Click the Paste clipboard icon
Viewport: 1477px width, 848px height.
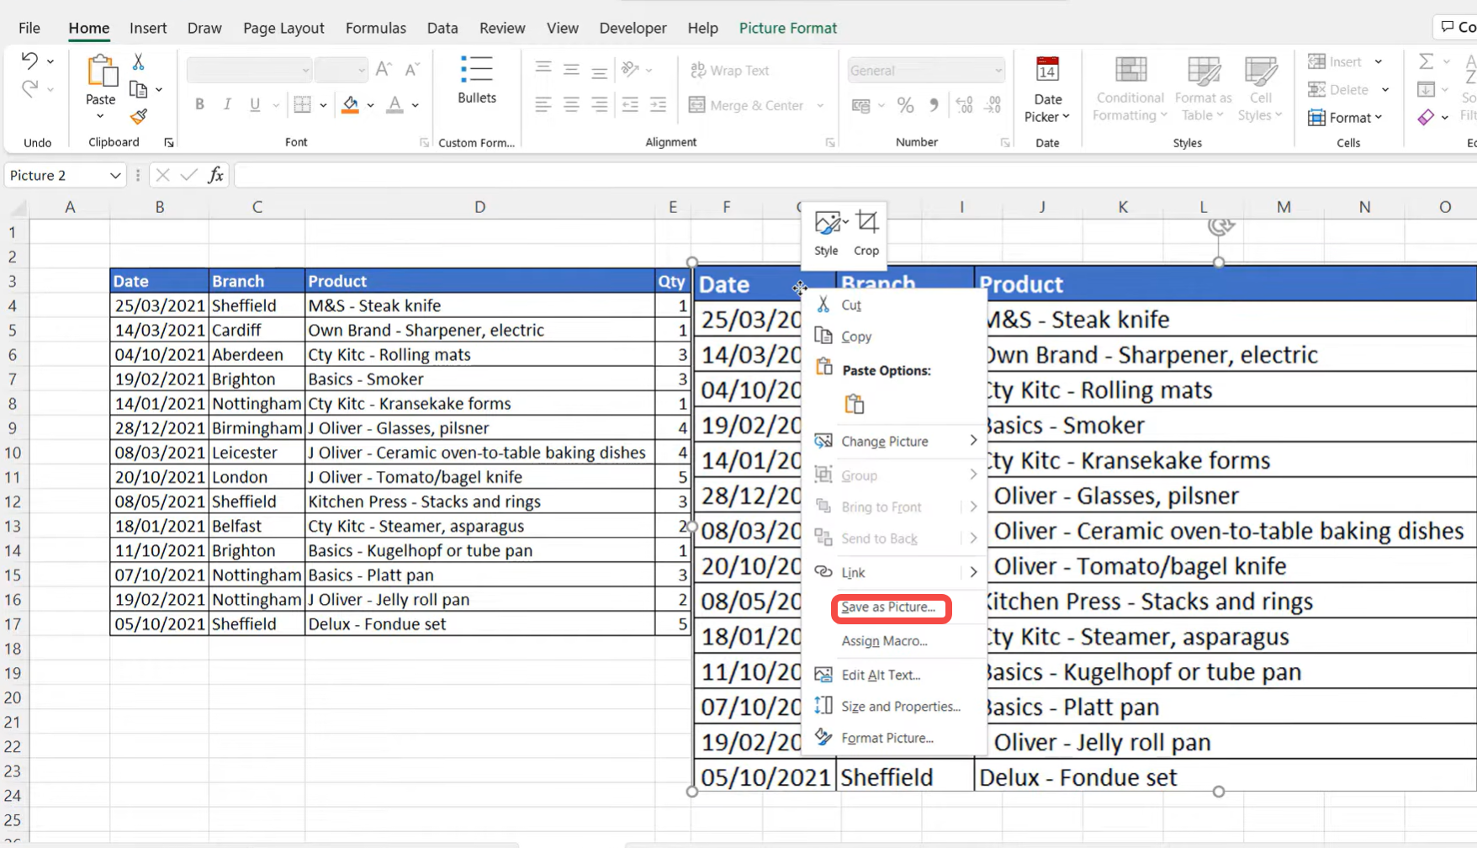click(x=101, y=72)
